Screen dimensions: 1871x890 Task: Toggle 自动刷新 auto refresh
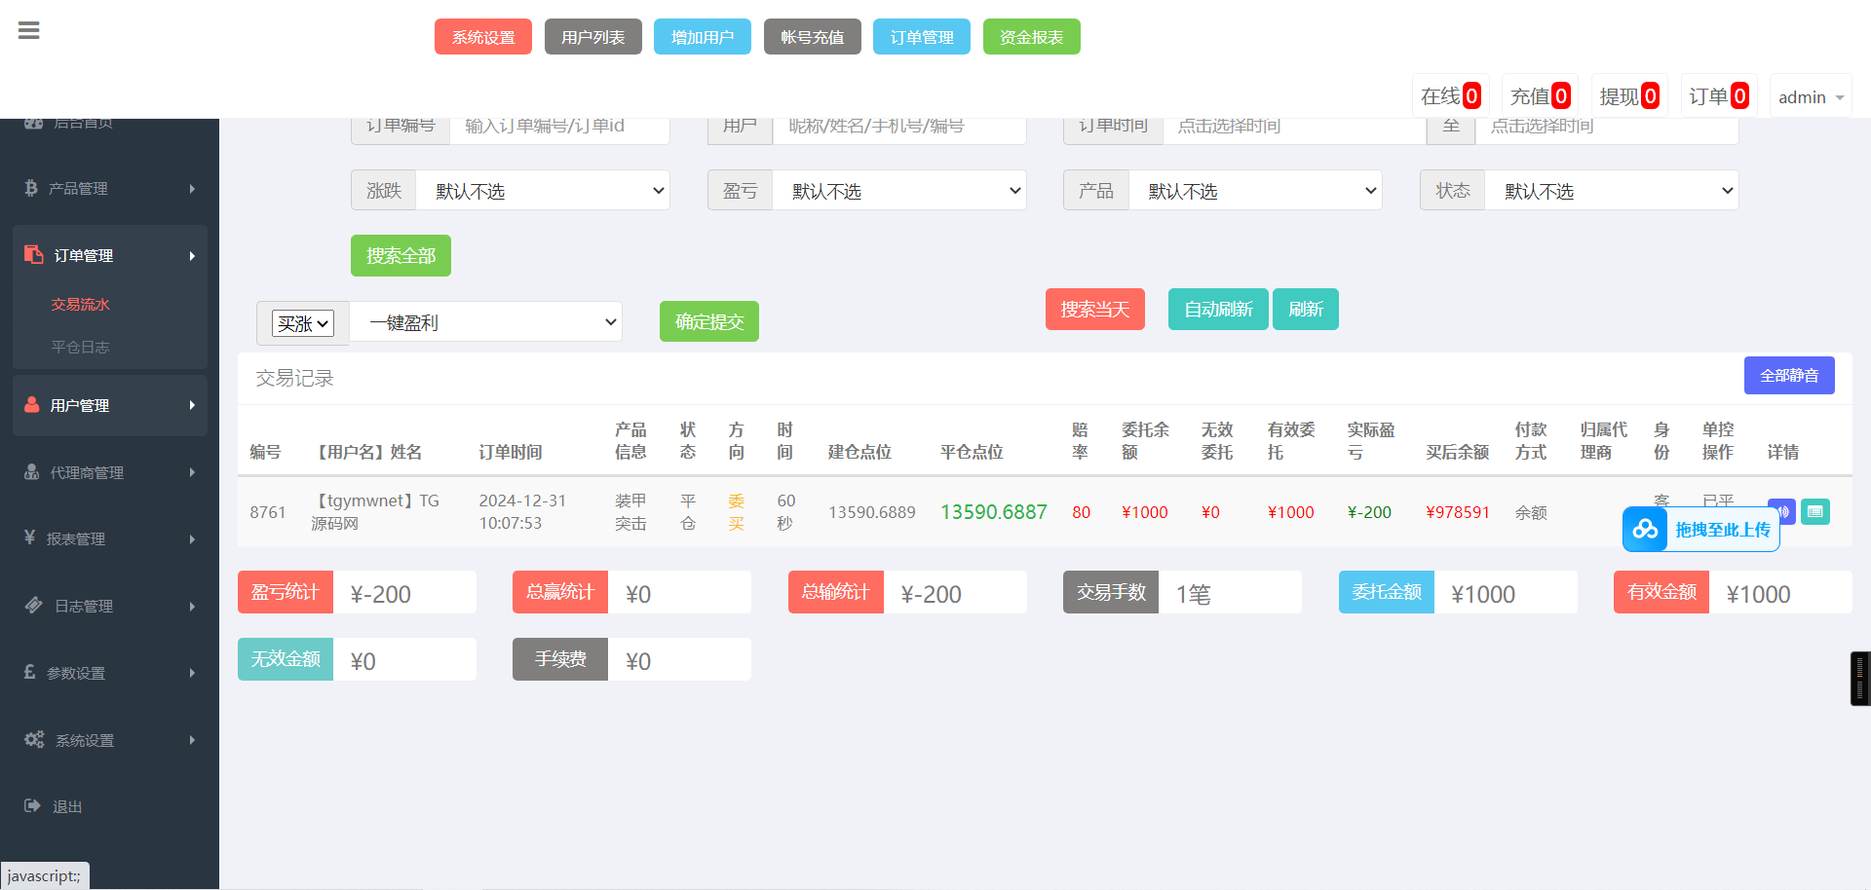point(1217,310)
